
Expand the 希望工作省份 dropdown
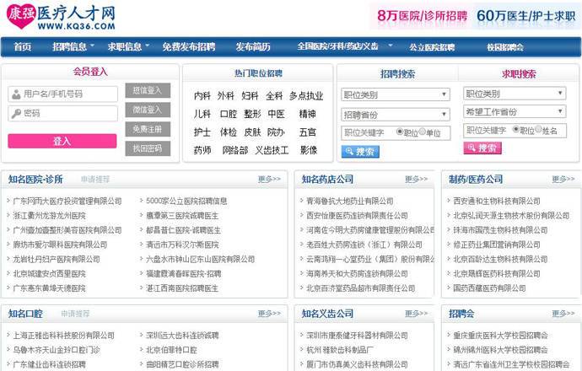[x=514, y=111]
